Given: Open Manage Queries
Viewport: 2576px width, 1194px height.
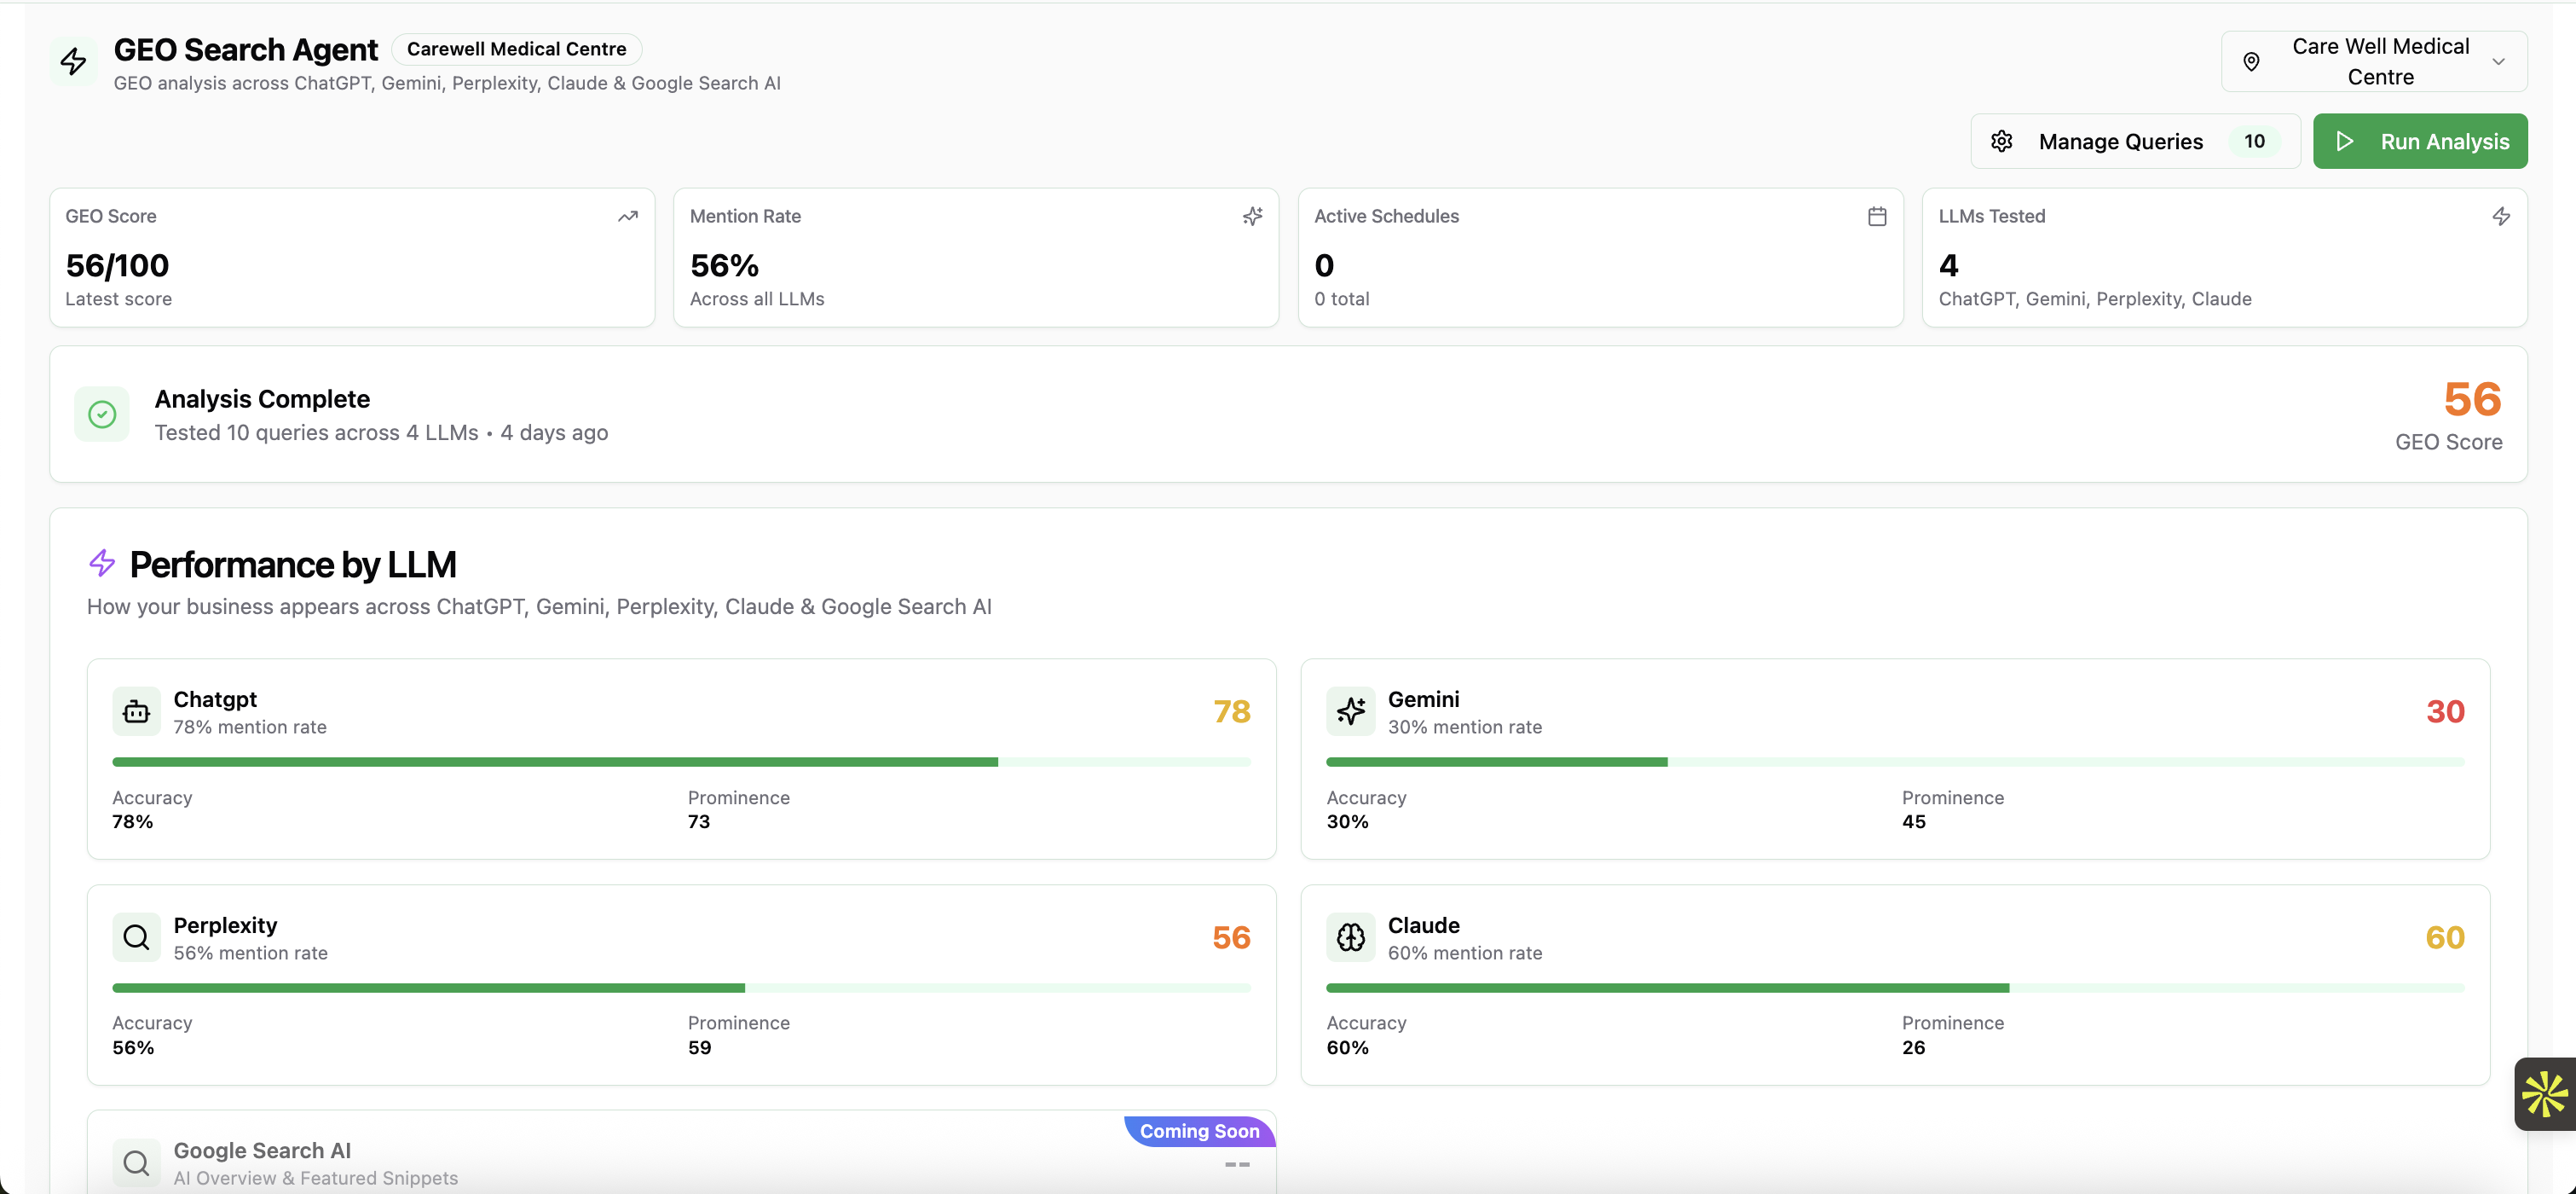Looking at the screenshot, I should (x=2121, y=141).
